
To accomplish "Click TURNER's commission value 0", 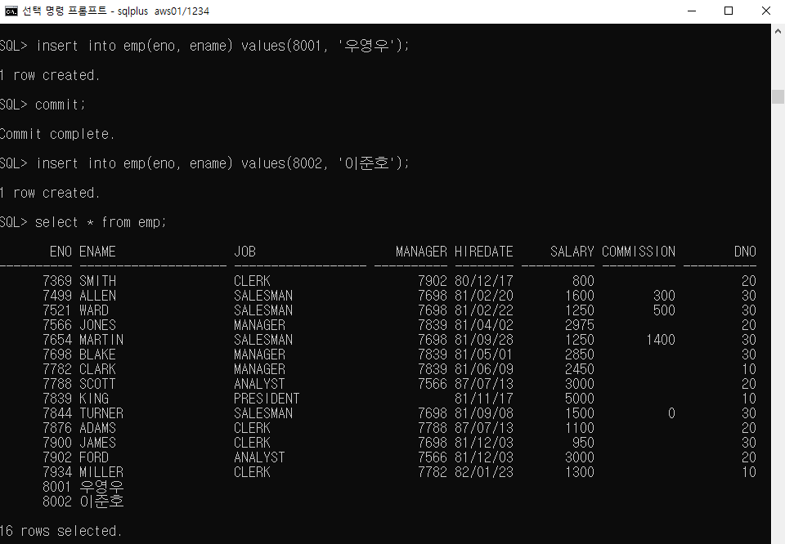I will click(671, 413).
